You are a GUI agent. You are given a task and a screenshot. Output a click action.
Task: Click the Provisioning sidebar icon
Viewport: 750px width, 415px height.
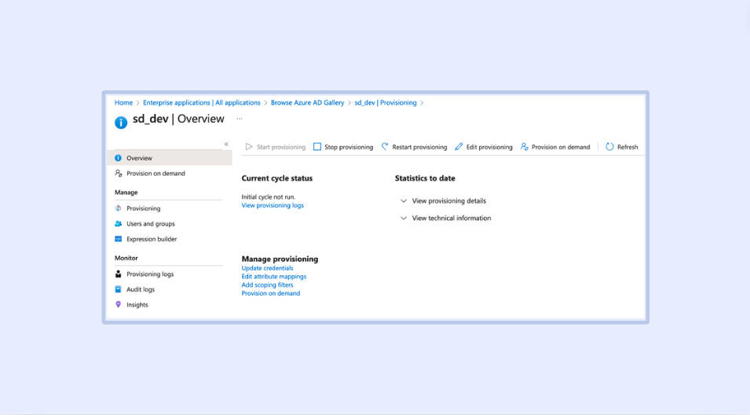point(118,208)
